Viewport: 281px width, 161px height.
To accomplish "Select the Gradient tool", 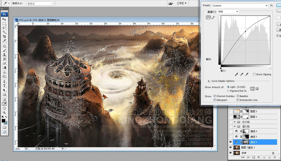I will (4, 68).
